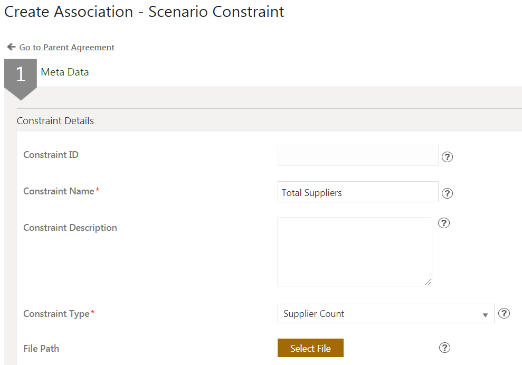Show help for Constraint Type
Image resolution: width=522 pixels, height=365 pixels.
tap(504, 314)
